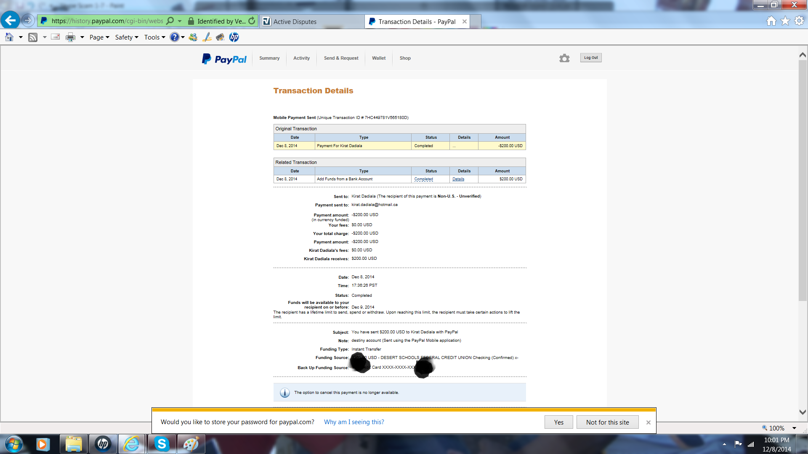The image size is (808, 454).
Task: Open Skype from the taskbar
Action: click(162, 444)
